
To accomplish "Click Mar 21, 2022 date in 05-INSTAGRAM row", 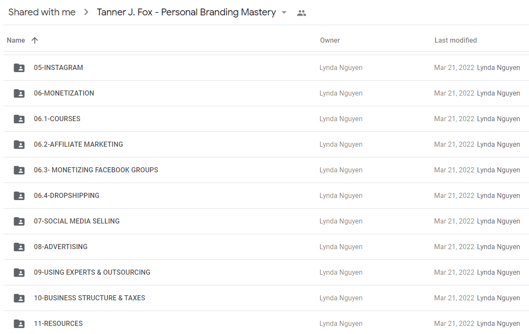I will (x=454, y=67).
